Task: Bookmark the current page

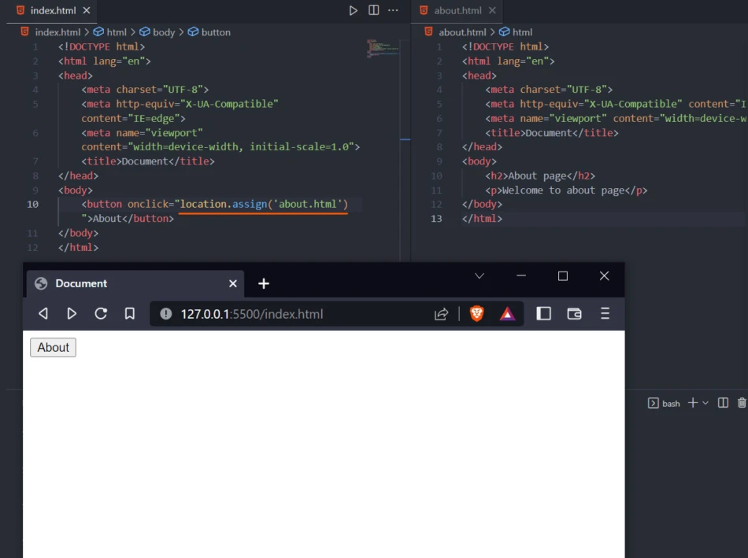Action: point(129,312)
